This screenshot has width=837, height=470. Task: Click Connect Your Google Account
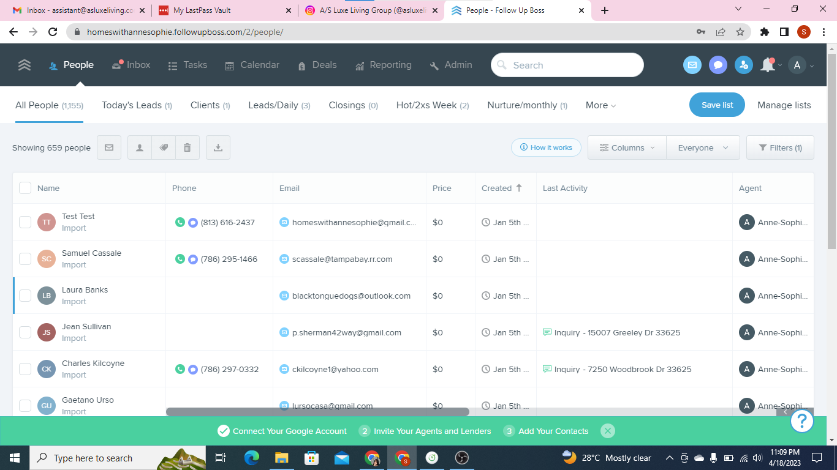click(282, 431)
